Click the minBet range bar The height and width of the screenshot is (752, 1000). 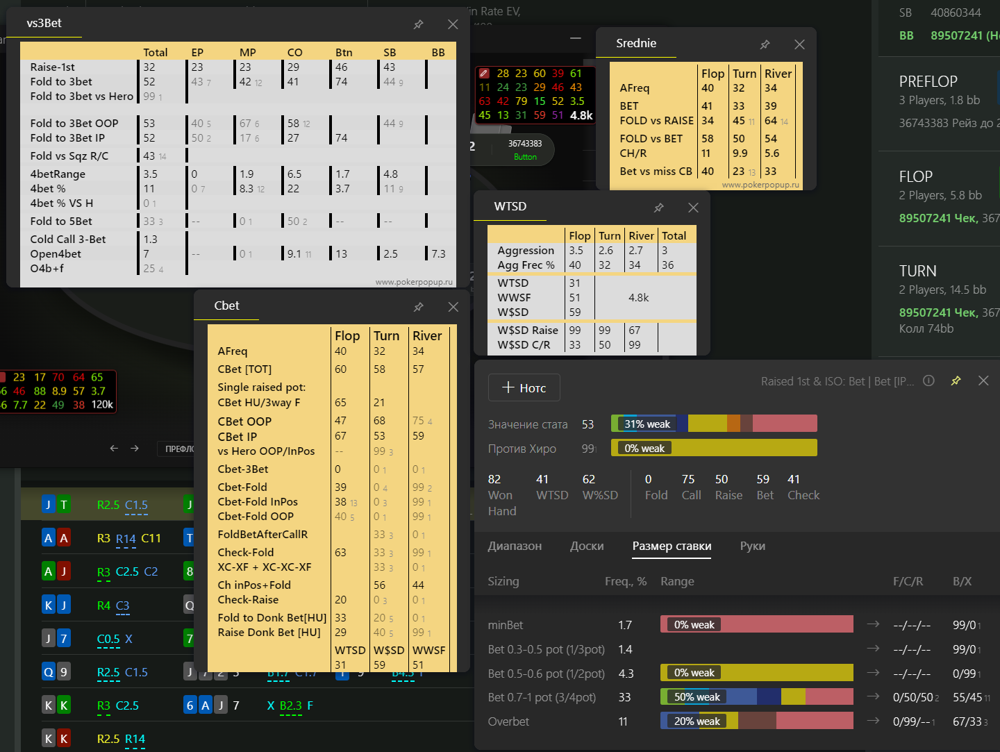757,624
